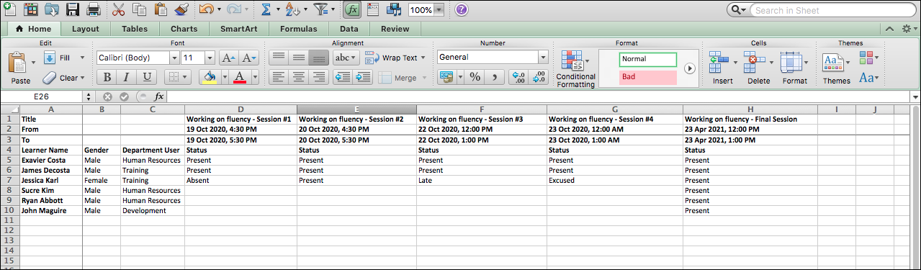The height and width of the screenshot is (270, 921).
Task: Click Wrap Text button
Action: pos(395,58)
